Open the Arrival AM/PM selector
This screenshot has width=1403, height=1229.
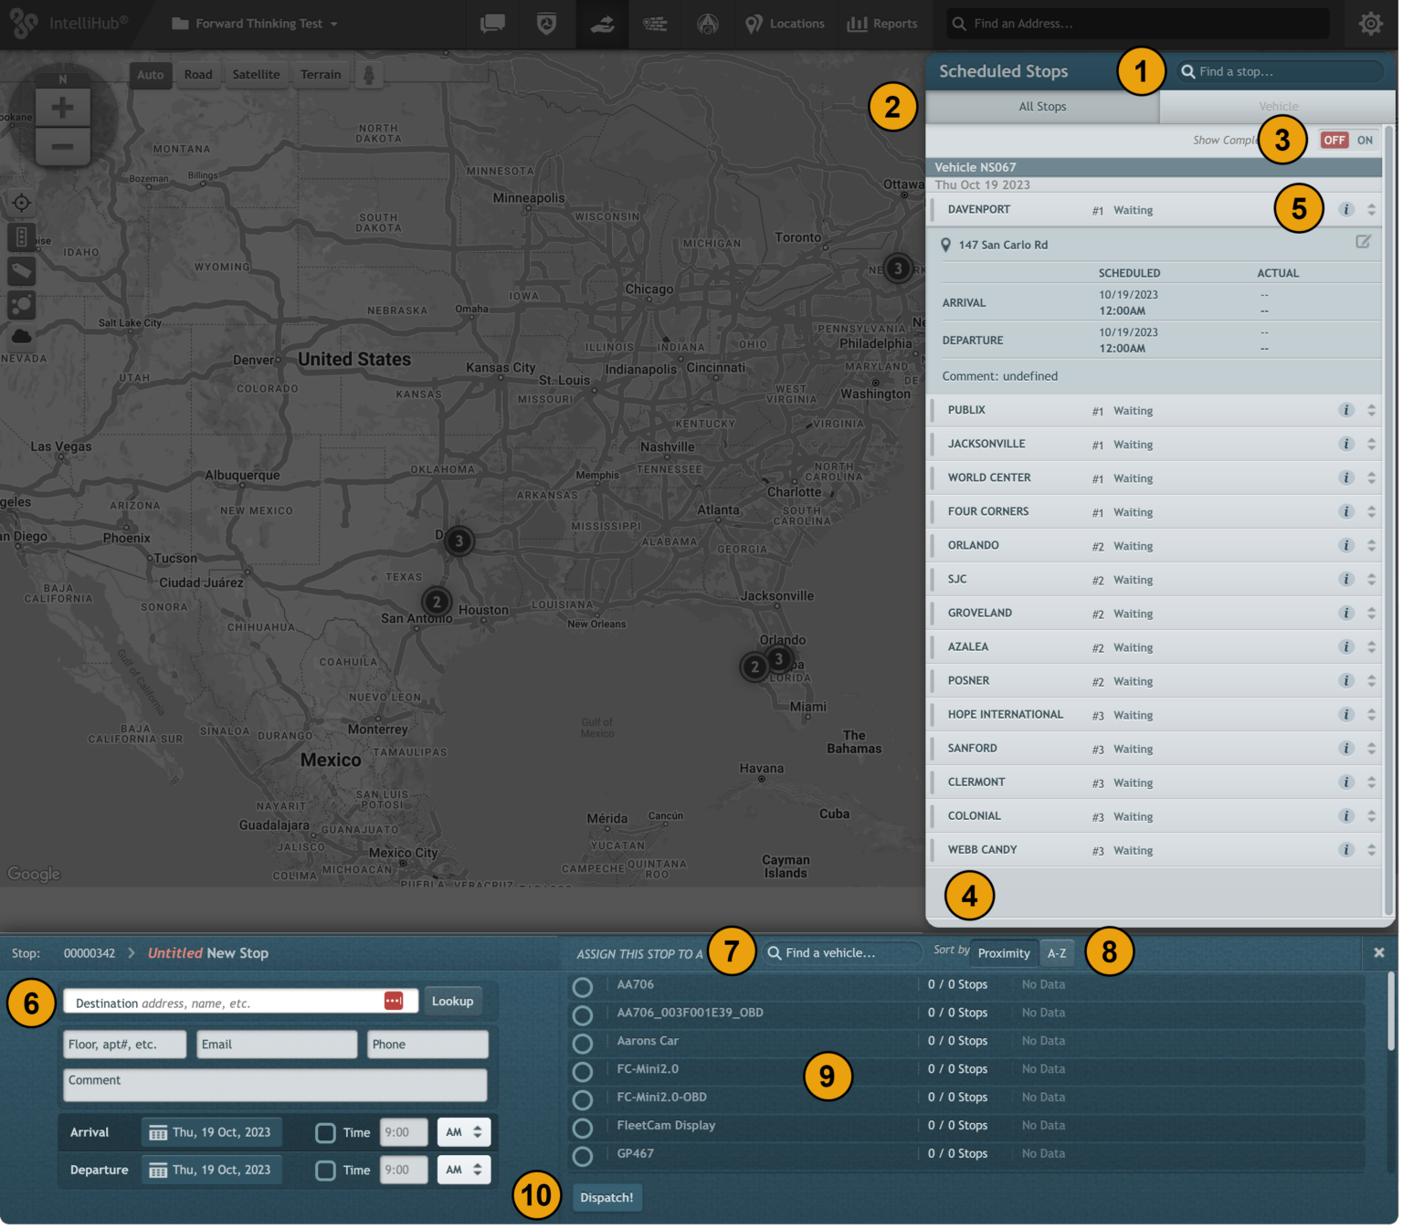[464, 1132]
